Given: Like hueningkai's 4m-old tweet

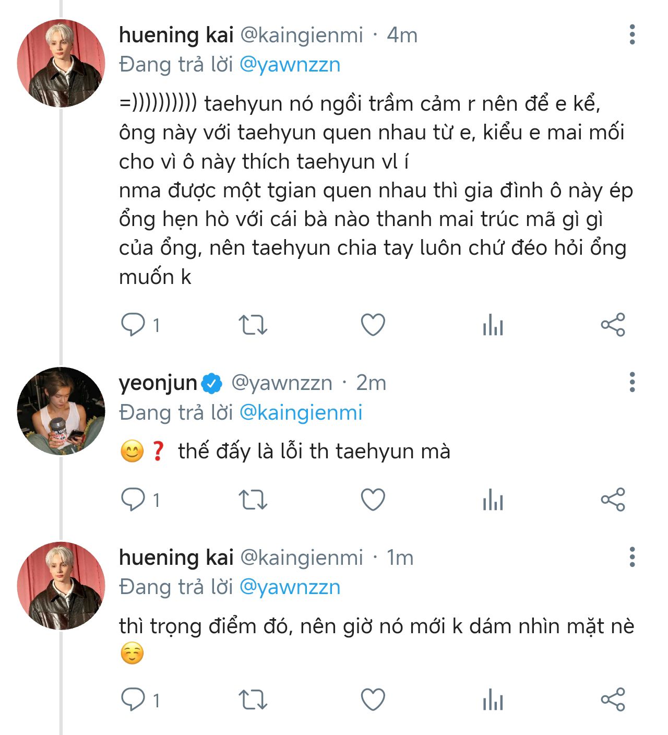Looking at the screenshot, I should (373, 325).
